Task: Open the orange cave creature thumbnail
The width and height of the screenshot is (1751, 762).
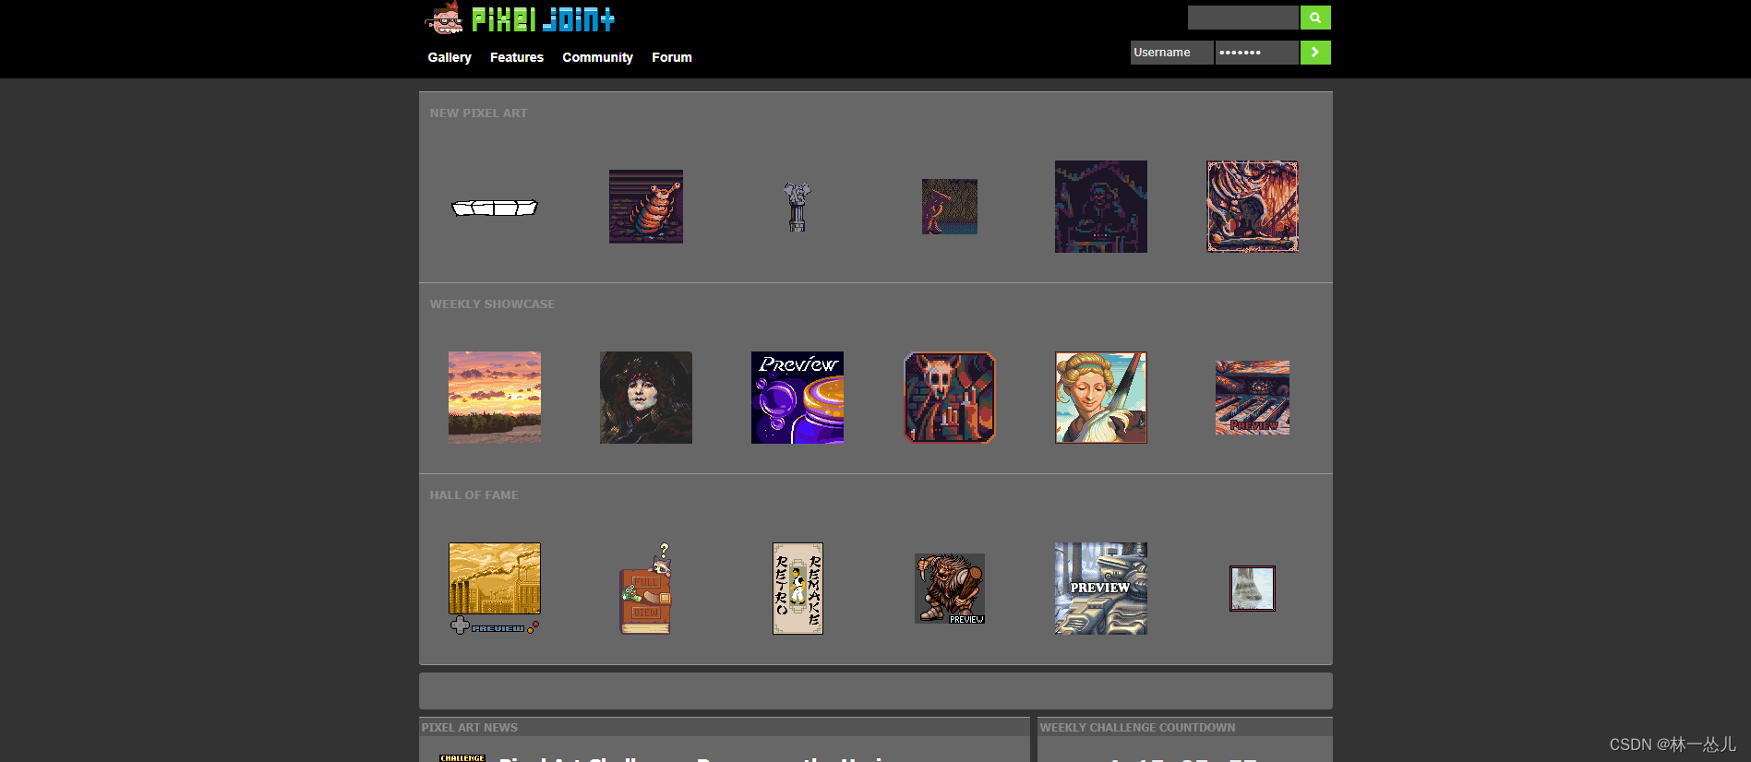Action: [x=1253, y=207]
